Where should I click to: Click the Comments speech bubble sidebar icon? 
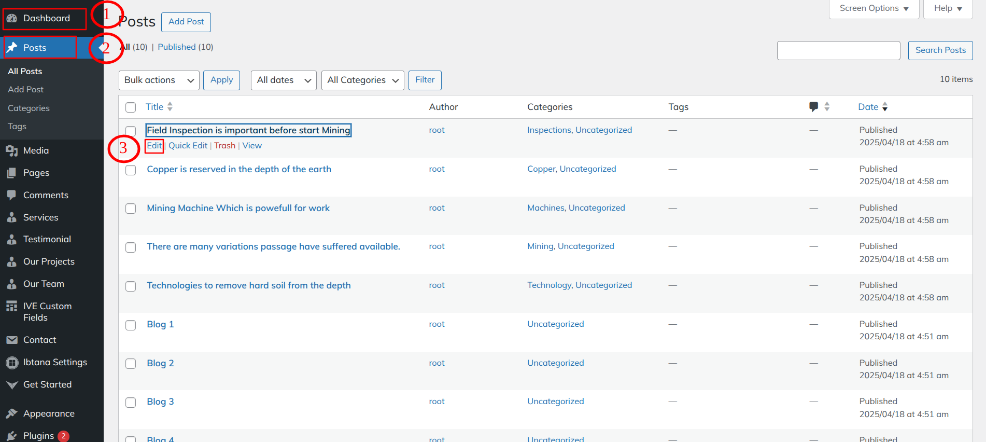11,195
